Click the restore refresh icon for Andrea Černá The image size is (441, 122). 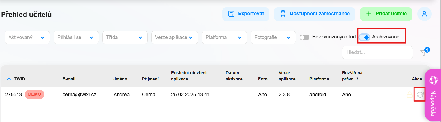[x=420, y=95]
